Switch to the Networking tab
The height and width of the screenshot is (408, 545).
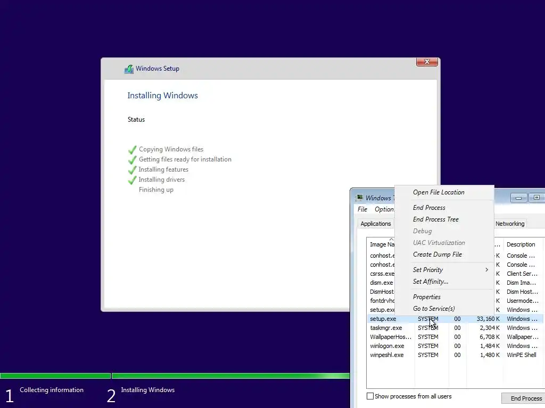coord(509,224)
